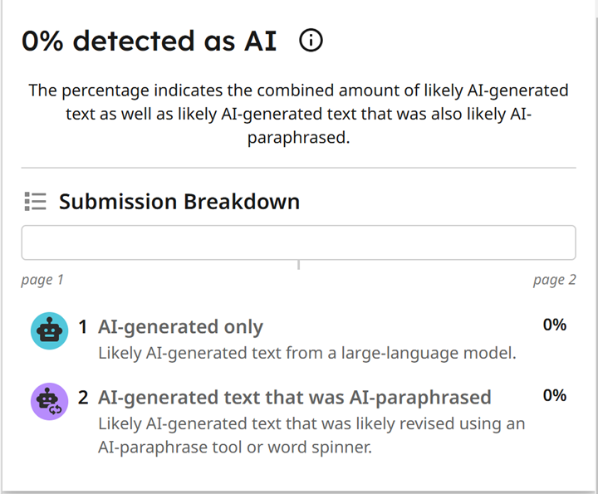
Task: Click the 'page 2' label
Action: 555,280
